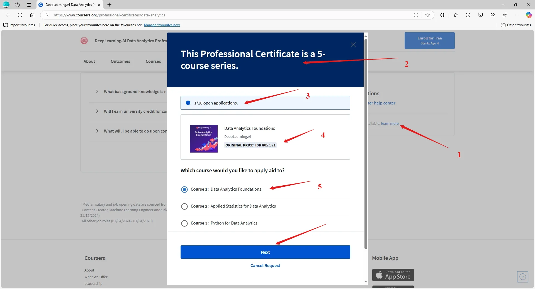Open browser History icon

point(468,15)
